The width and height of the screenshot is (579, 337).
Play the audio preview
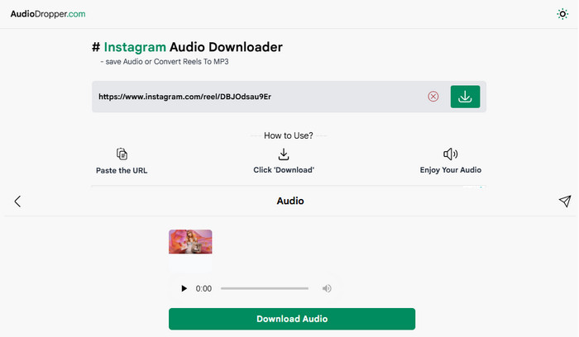point(184,288)
